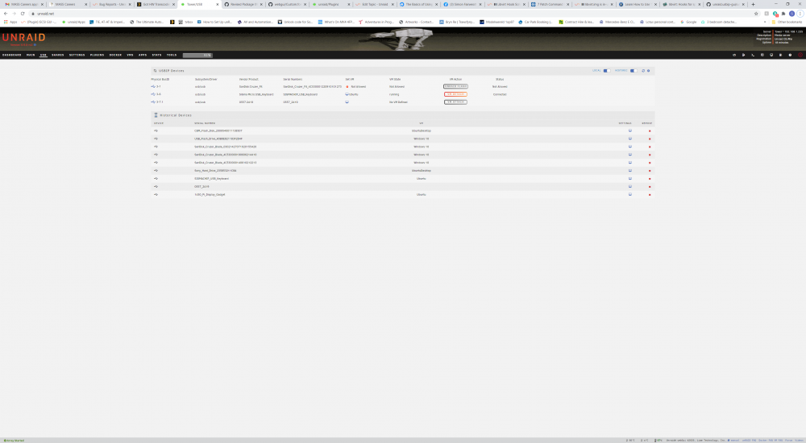This screenshot has height=443, width=806.
Task: Open the Docker menu
Action: [x=115, y=55]
